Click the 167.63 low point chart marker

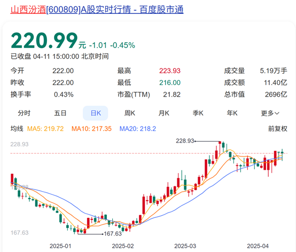[x=113, y=234]
